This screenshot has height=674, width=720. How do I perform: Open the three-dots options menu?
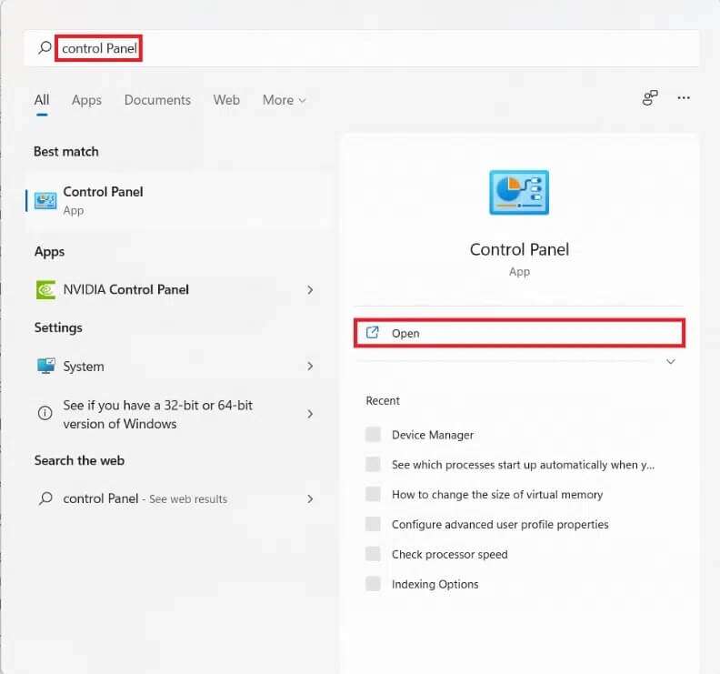pyautogui.click(x=684, y=98)
